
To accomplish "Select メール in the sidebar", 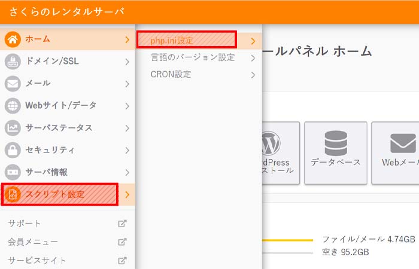I will (67, 84).
